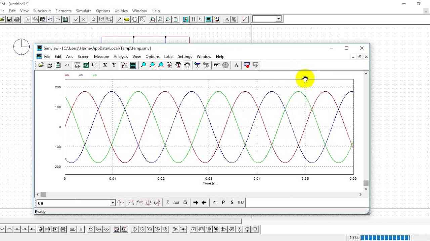Image resolution: width=430 pixels, height=241 pixels.
Task: Click the print icon in Simview toolbar
Action: (49, 65)
